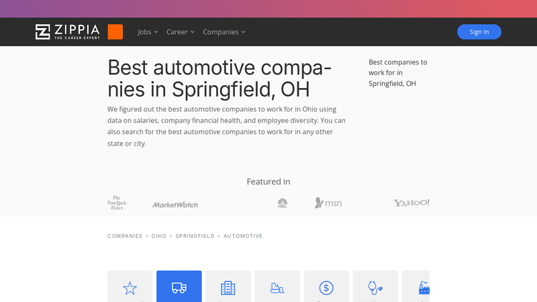Open the Jobs dropdown menu
The width and height of the screenshot is (537, 302).
tap(148, 32)
